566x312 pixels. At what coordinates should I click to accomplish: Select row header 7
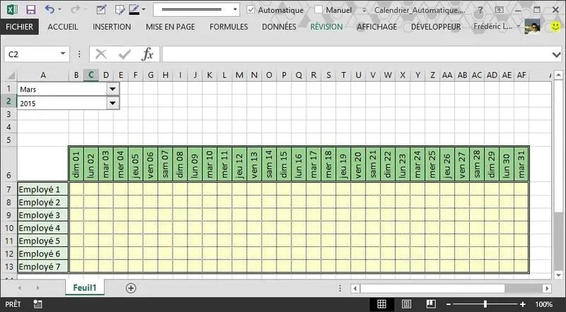click(x=8, y=189)
